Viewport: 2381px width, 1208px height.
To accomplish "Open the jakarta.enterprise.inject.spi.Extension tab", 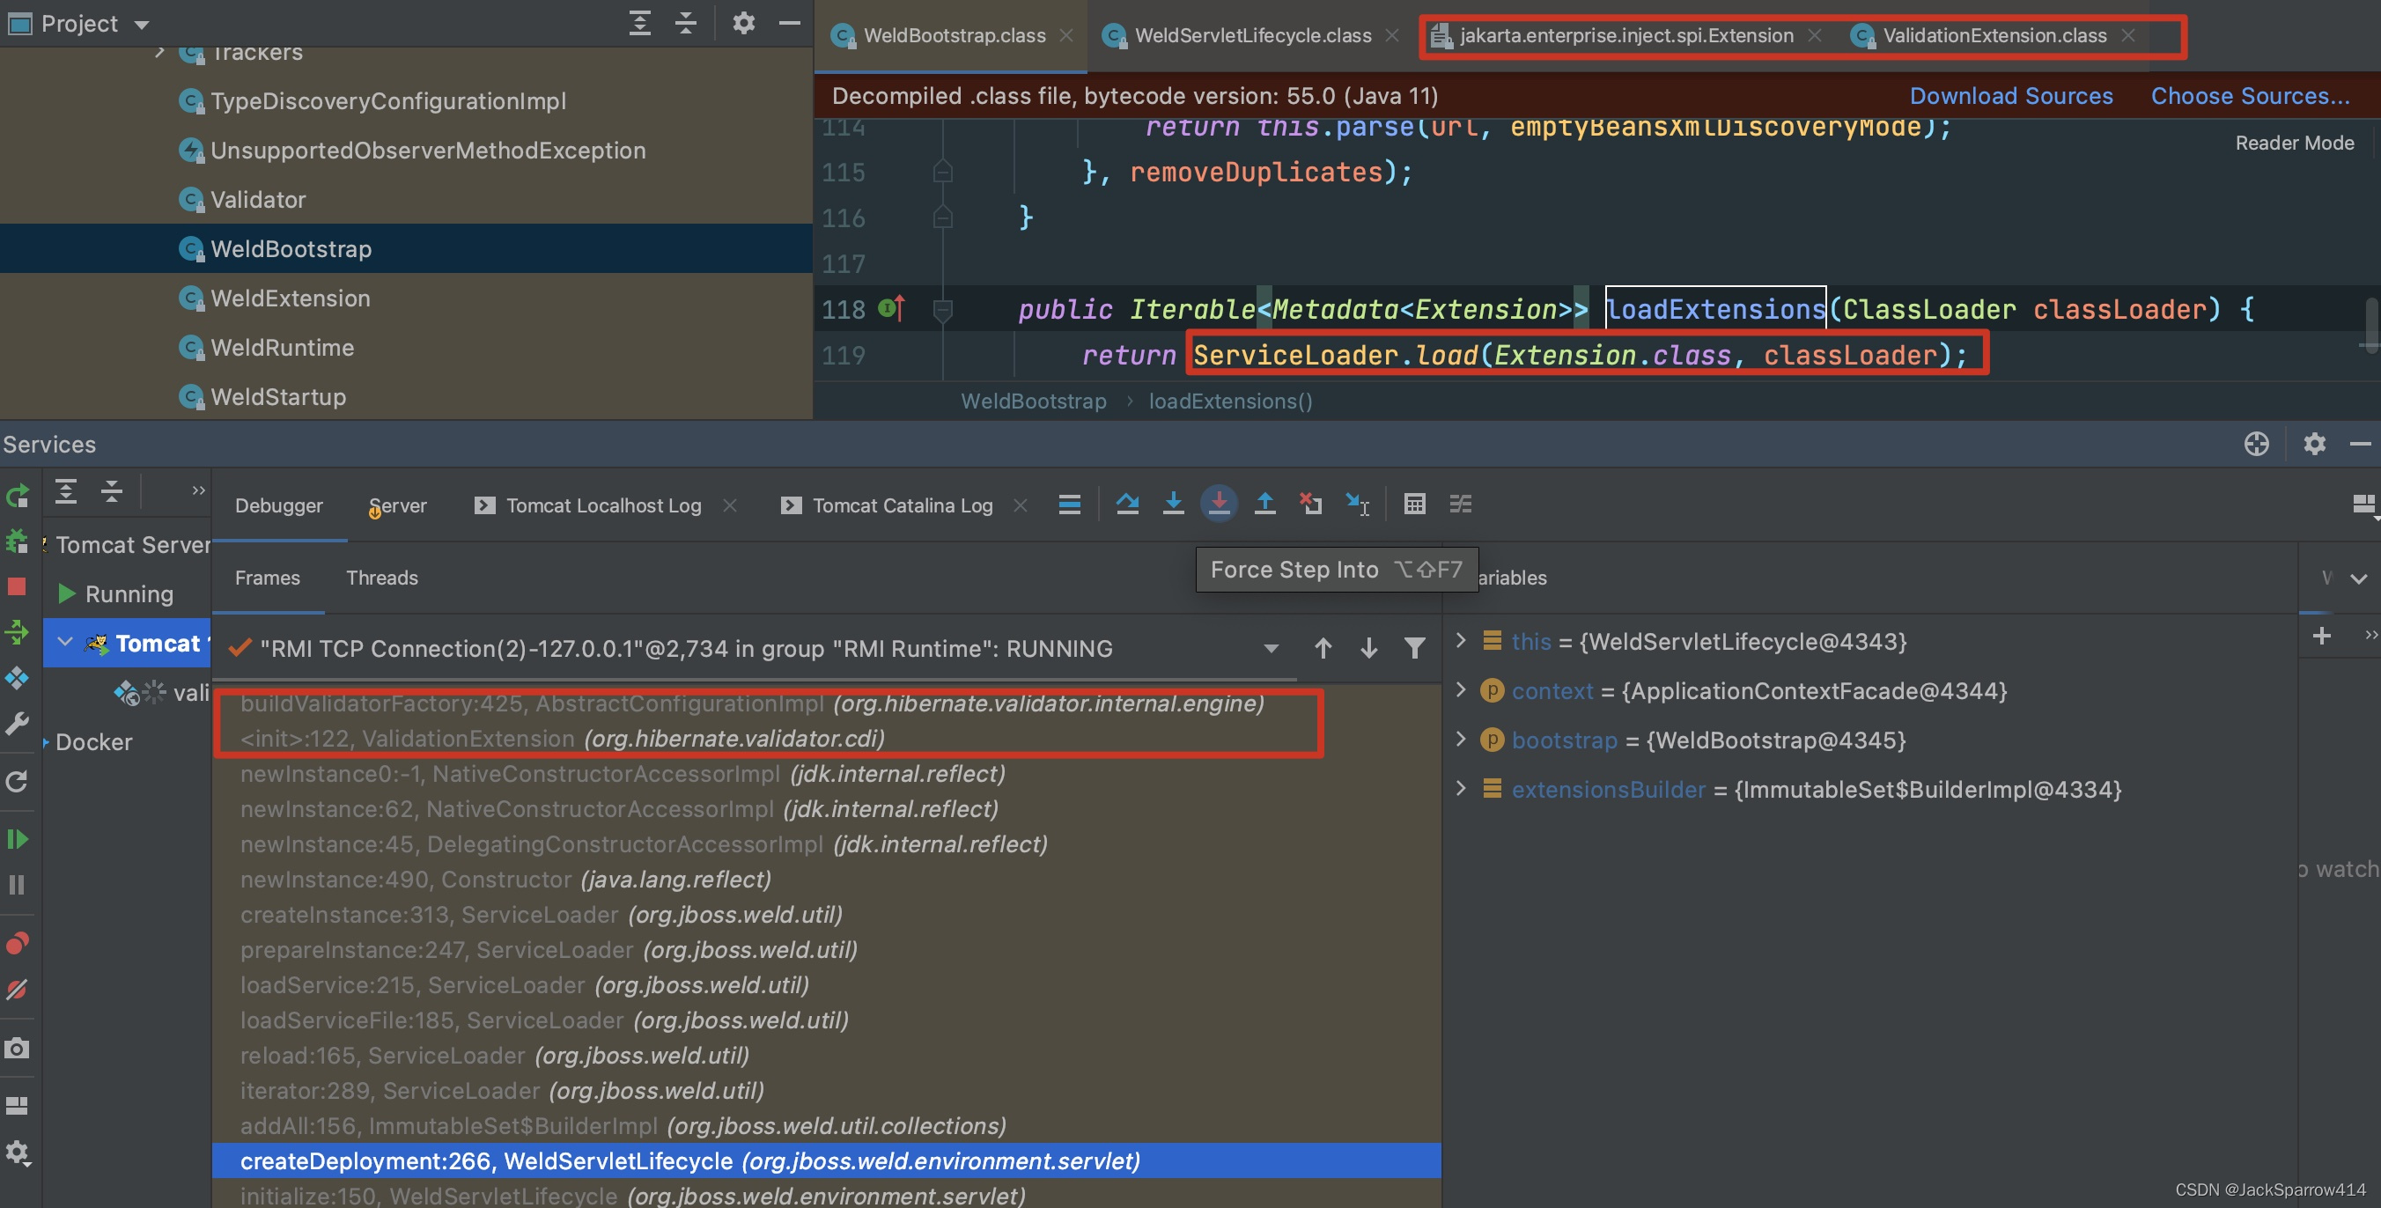I will (1625, 35).
